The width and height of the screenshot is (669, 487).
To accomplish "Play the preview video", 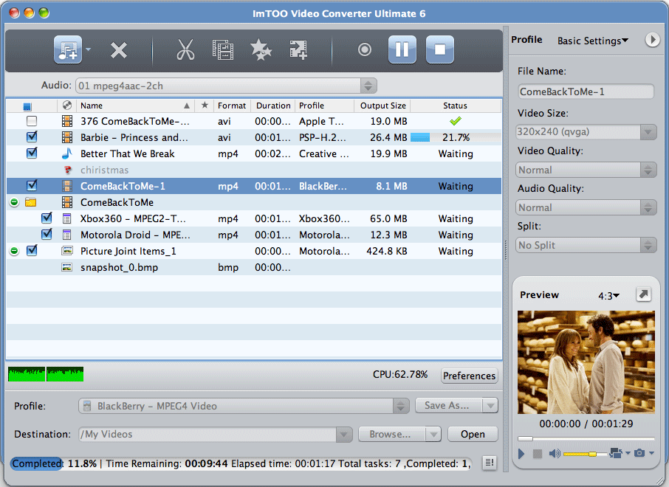I will coord(521,453).
